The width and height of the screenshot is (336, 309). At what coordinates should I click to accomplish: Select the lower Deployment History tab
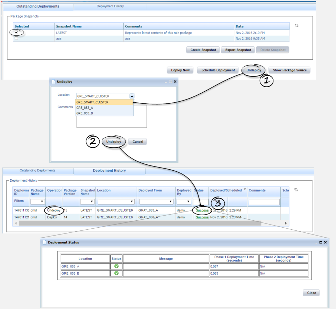click(x=109, y=171)
